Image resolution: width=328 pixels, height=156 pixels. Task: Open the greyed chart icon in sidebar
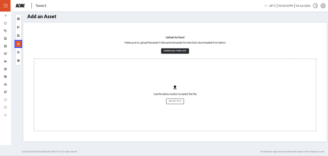pos(5,100)
